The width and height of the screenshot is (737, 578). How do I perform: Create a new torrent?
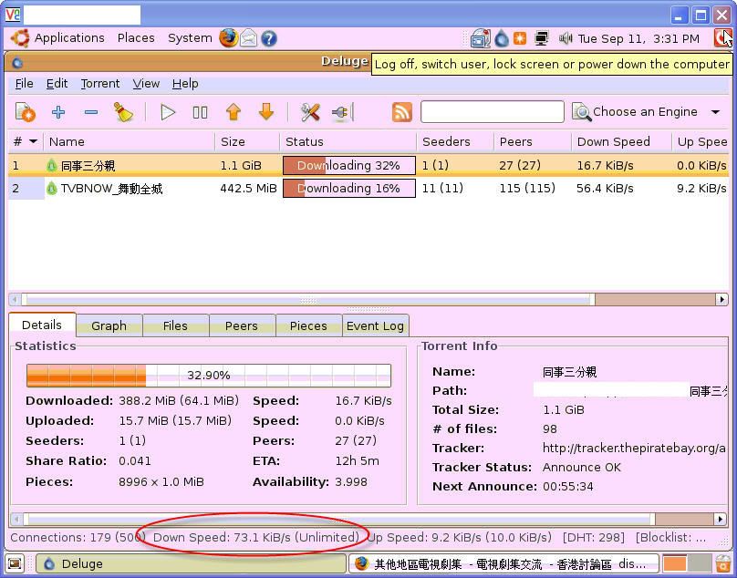pyautogui.click(x=25, y=111)
